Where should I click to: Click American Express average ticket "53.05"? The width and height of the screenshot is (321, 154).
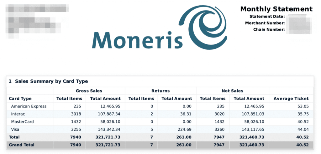click(x=303, y=106)
